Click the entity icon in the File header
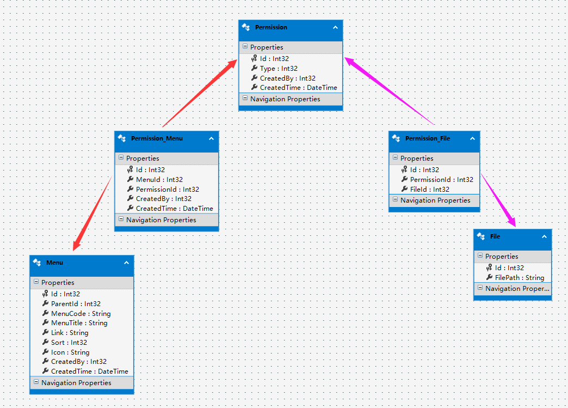Screen dimensions: 568x408 [481, 236]
